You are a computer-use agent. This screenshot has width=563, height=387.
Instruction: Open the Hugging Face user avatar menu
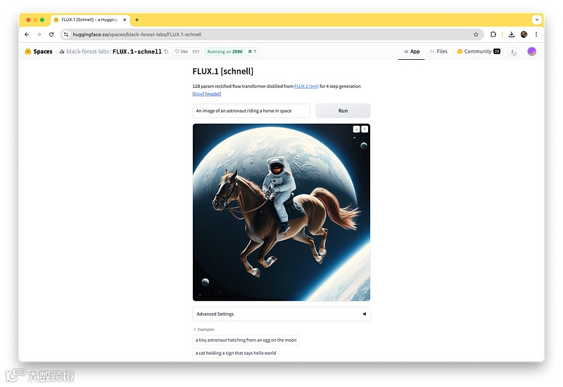532,51
